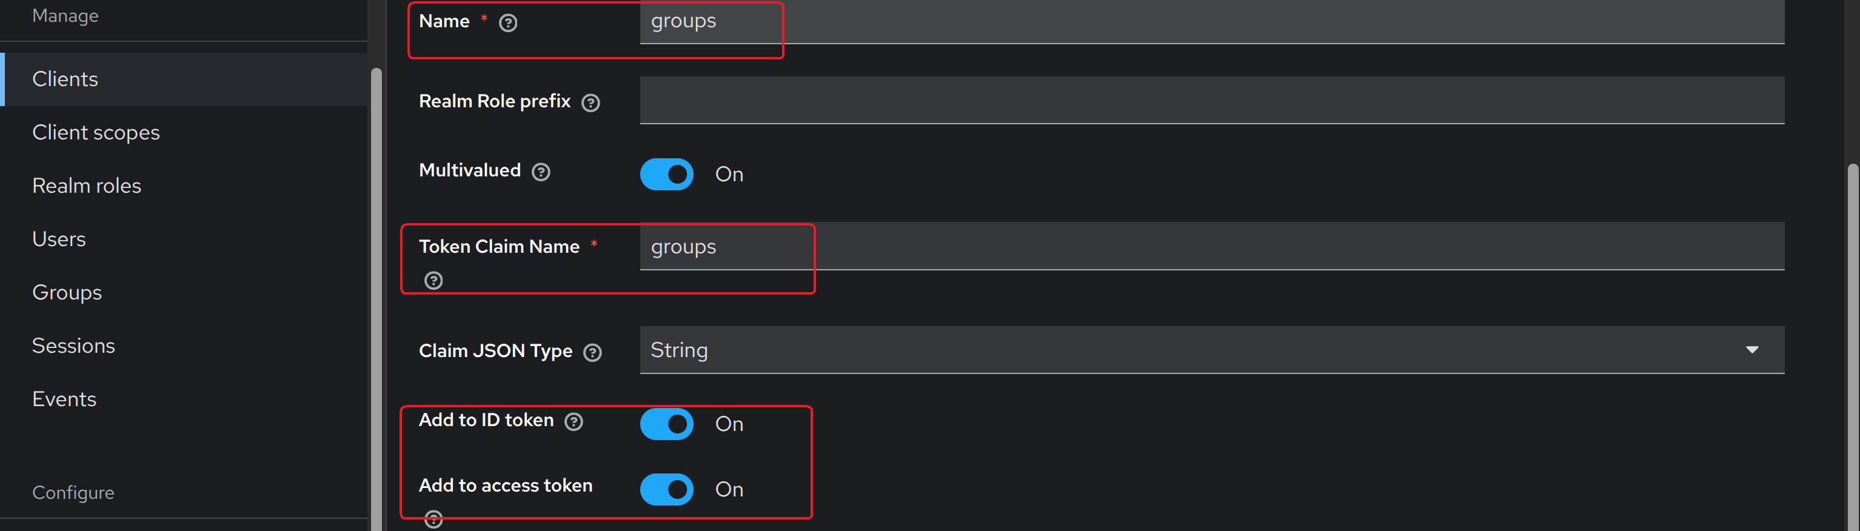The height and width of the screenshot is (531, 1860).
Task: Open the Claim JSON Type dropdown
Action: click(x=1753, y=350)
